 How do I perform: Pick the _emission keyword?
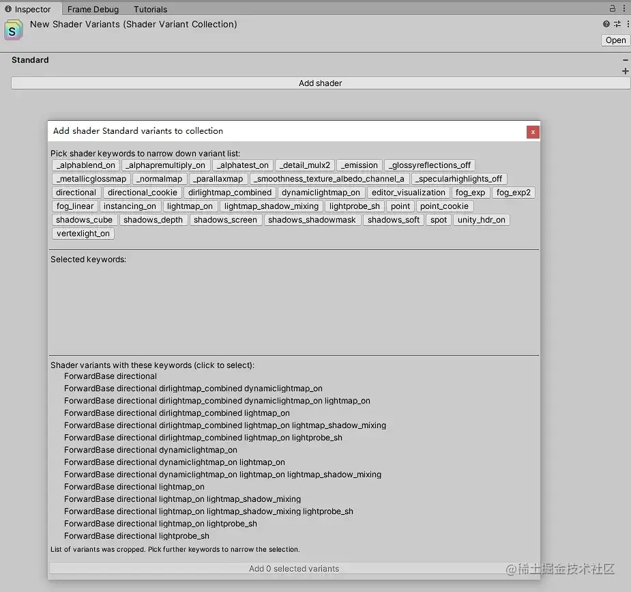tap(359, 165)
